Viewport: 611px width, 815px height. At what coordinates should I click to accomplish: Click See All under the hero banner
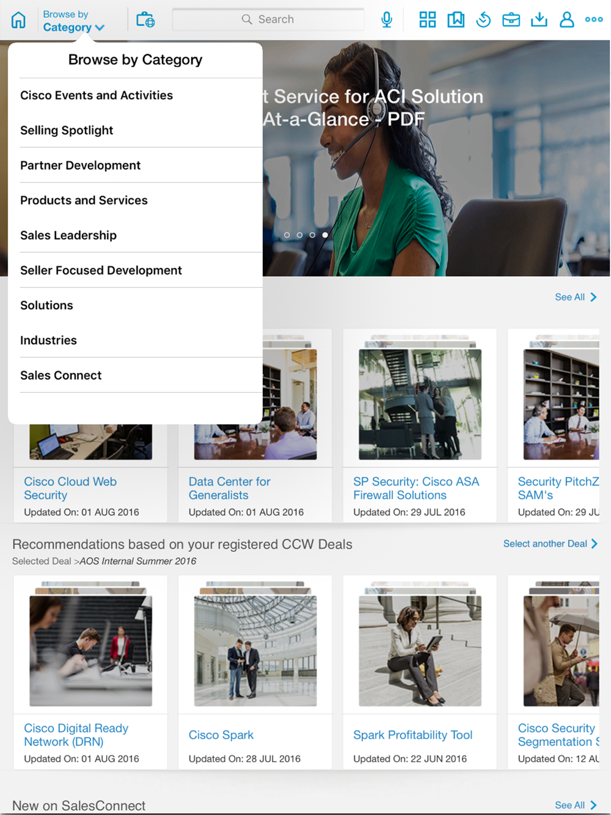click(576, 297)
